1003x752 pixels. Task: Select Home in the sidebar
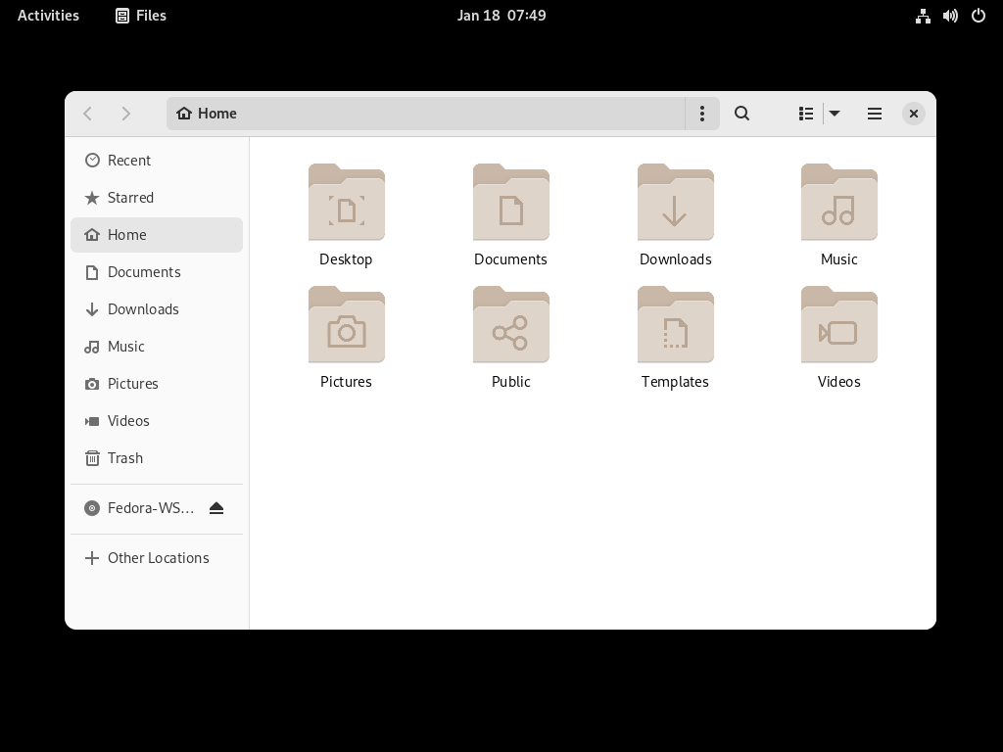tap(157, 235)
